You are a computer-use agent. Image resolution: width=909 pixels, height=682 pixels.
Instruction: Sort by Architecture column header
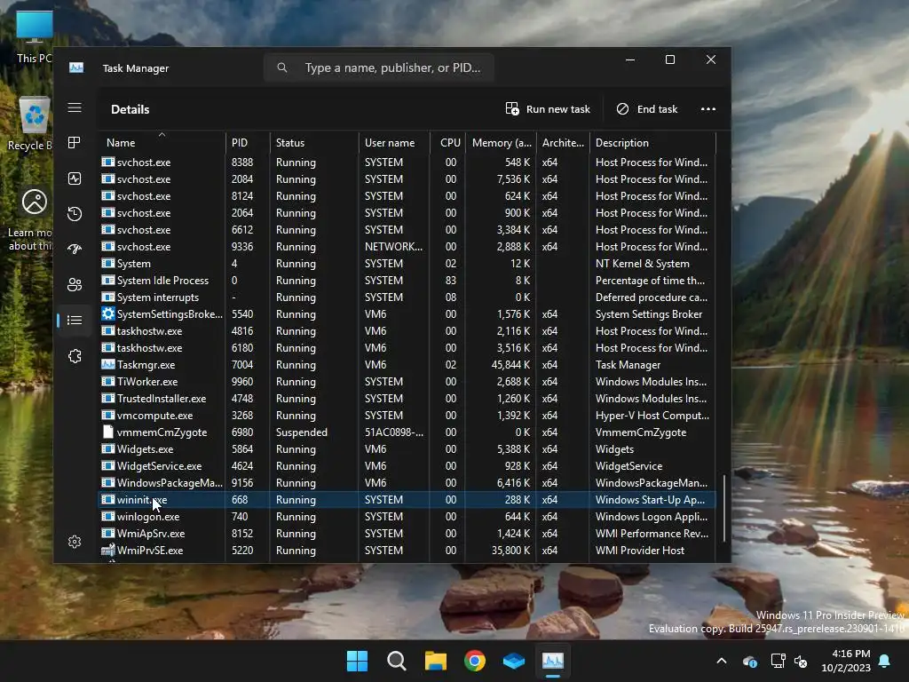[x=563, y=143]
